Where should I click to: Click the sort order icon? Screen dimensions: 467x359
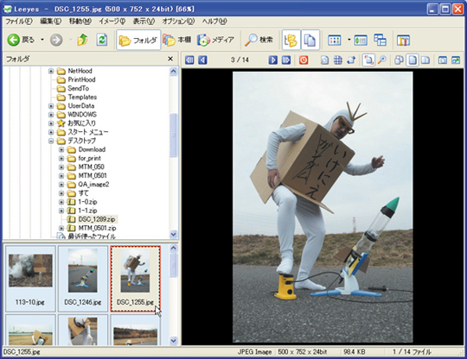(361, 40)
